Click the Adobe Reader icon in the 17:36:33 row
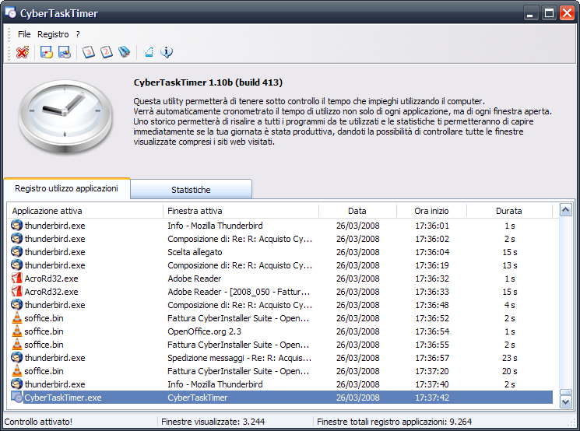This screenshot has width=580, height=431. [16, 291]
